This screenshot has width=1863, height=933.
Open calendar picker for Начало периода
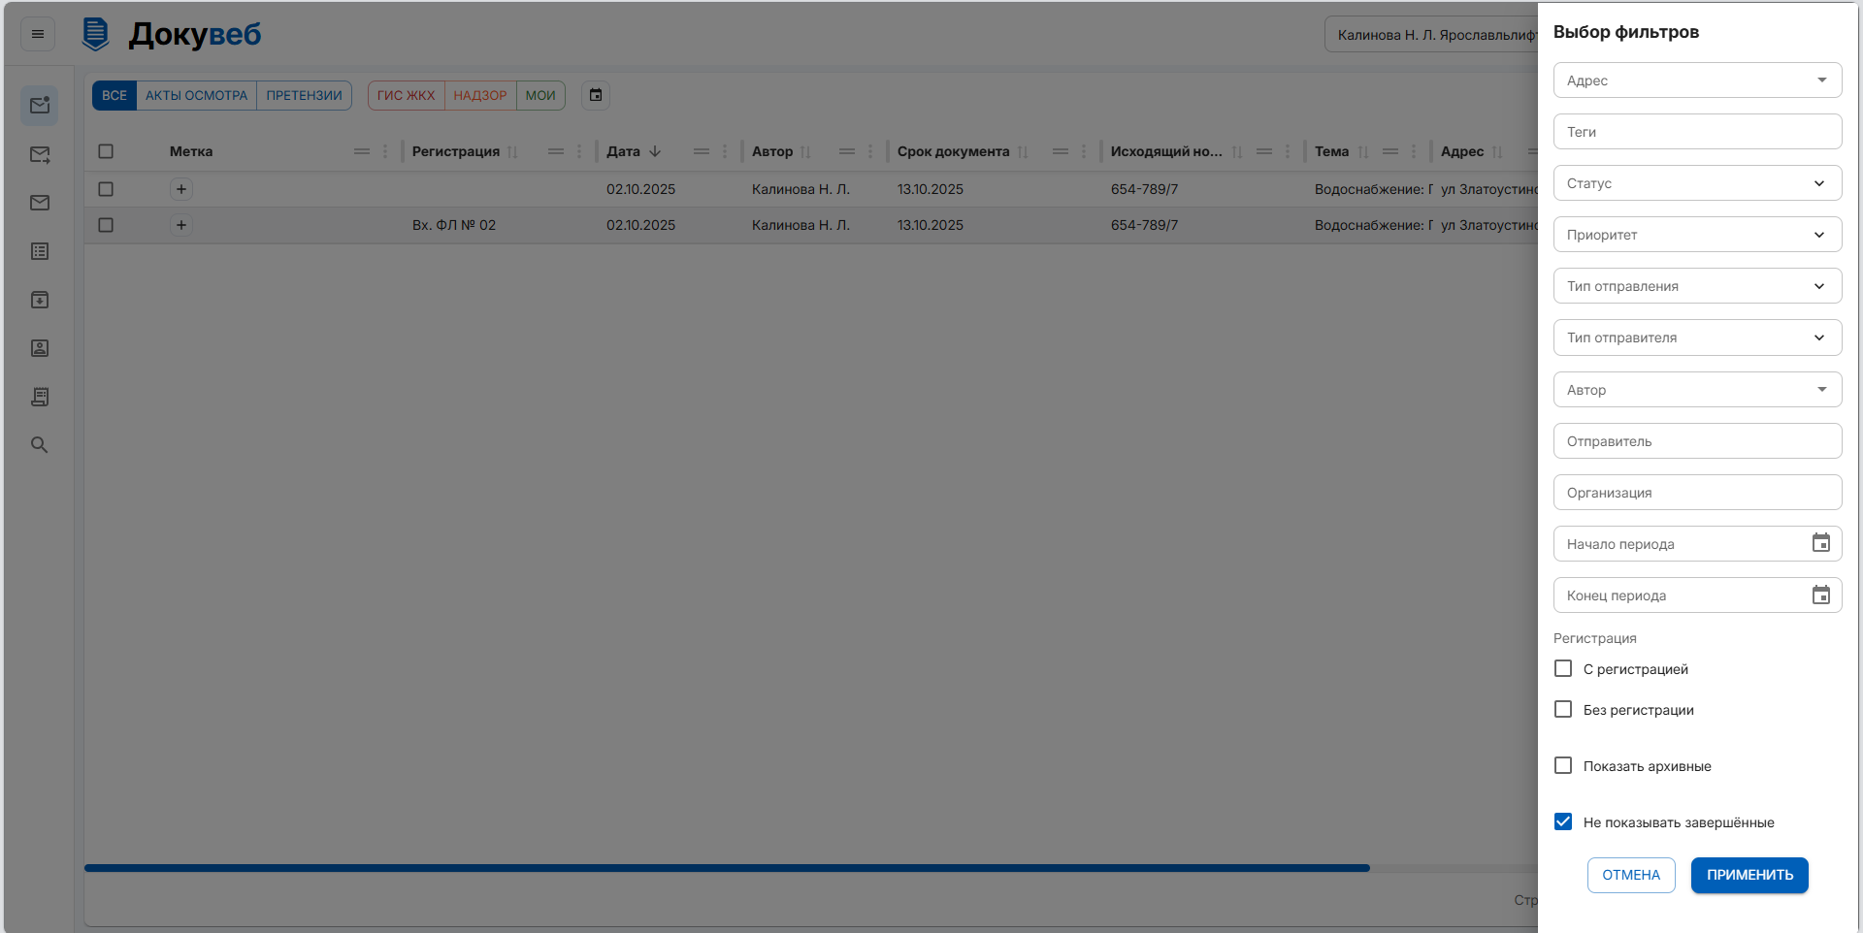(x=1820, y=543)
